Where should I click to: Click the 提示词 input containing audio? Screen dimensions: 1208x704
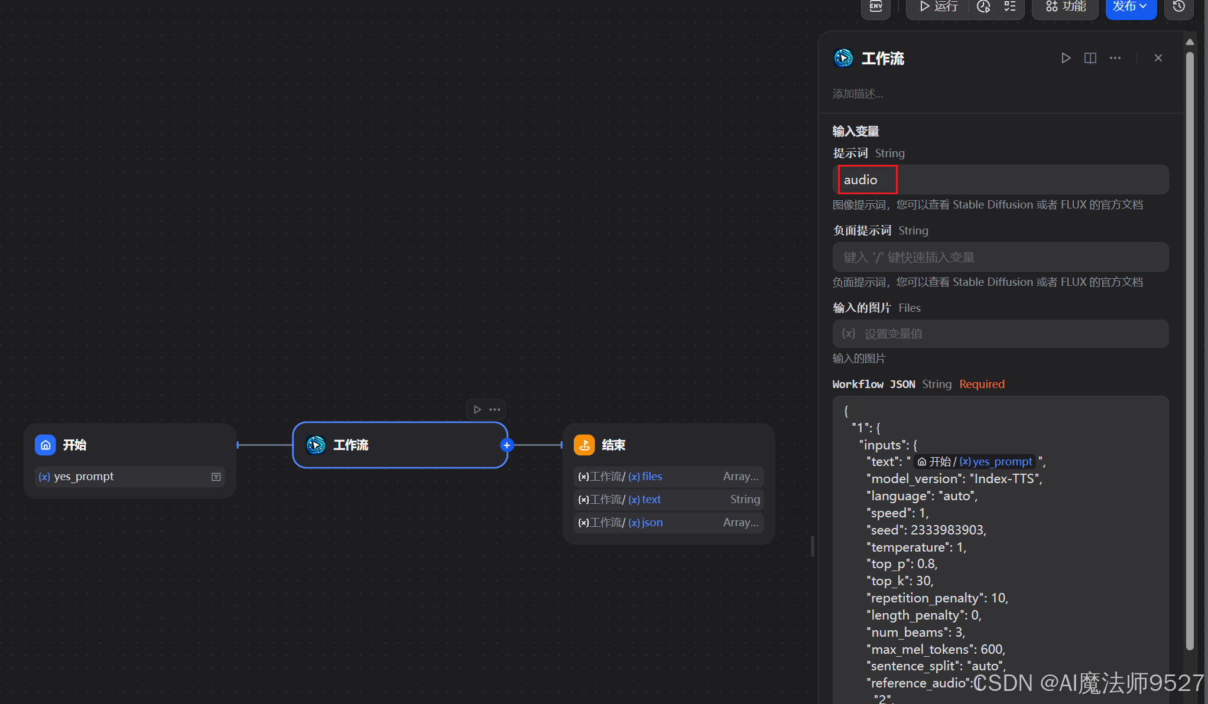[1000, 180]
